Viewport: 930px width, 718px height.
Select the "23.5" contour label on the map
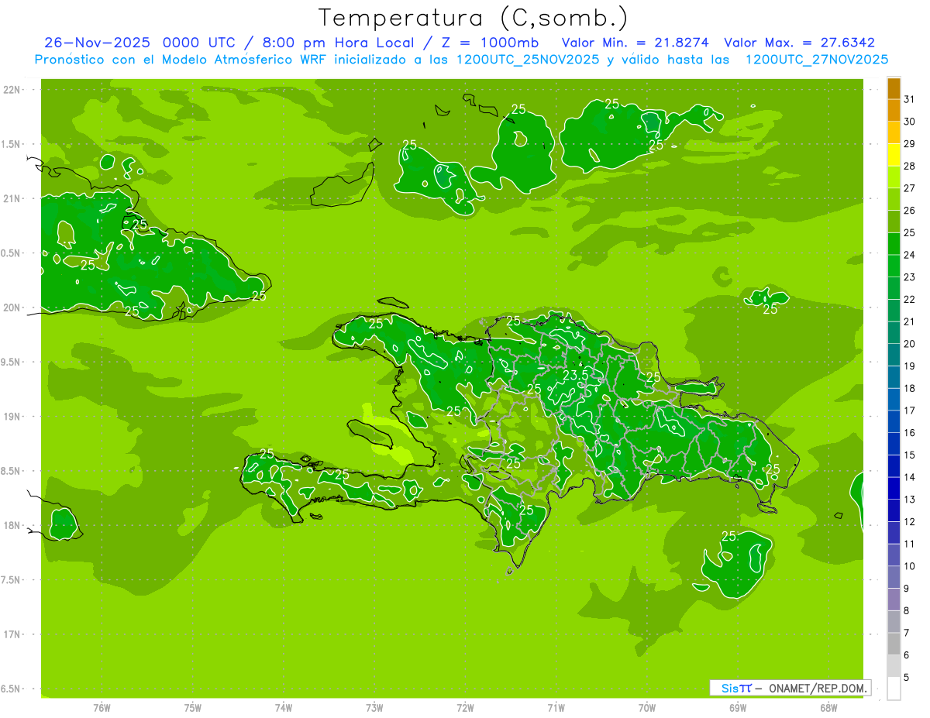click(575, 375)
